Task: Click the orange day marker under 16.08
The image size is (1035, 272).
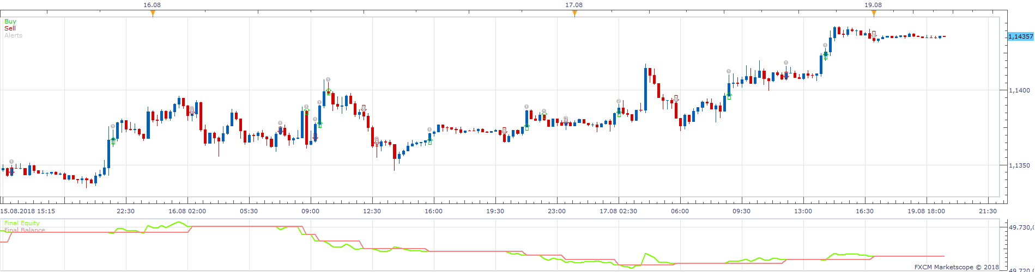Action: point(153,13)
